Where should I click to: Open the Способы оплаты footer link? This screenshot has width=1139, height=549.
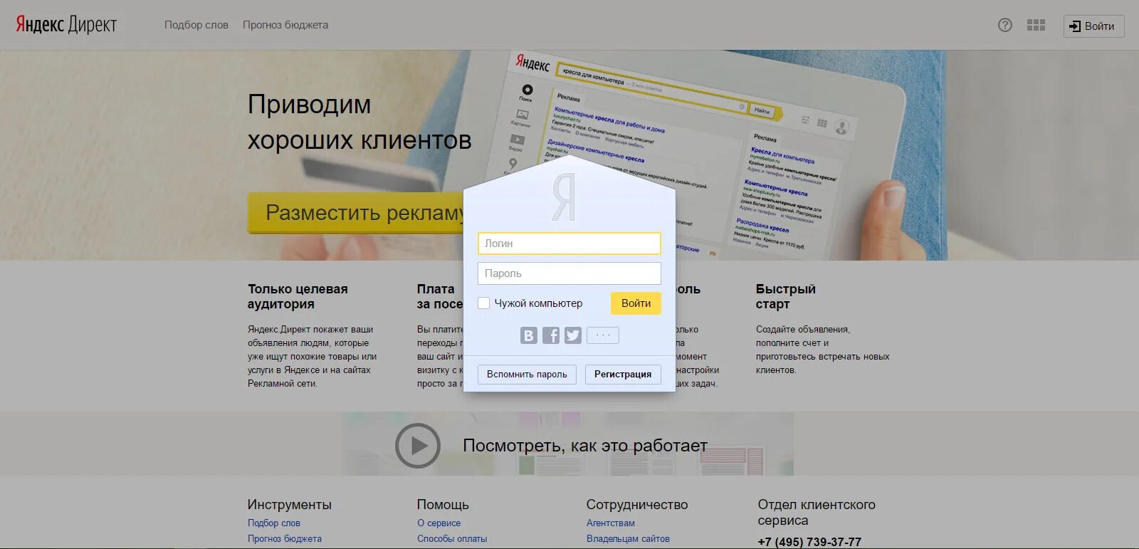[452, 539]
